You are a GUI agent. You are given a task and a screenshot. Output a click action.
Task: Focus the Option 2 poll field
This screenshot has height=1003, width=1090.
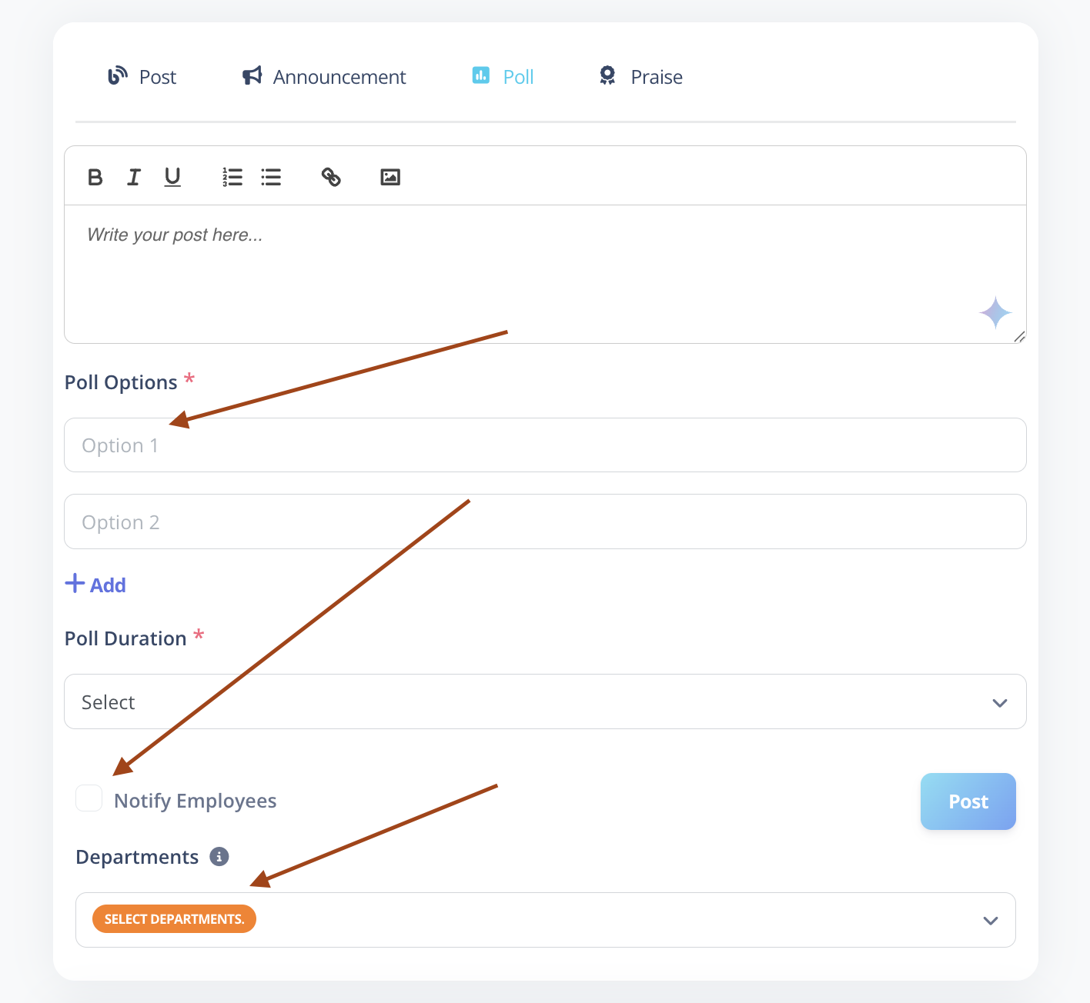[x=545, y=521]
